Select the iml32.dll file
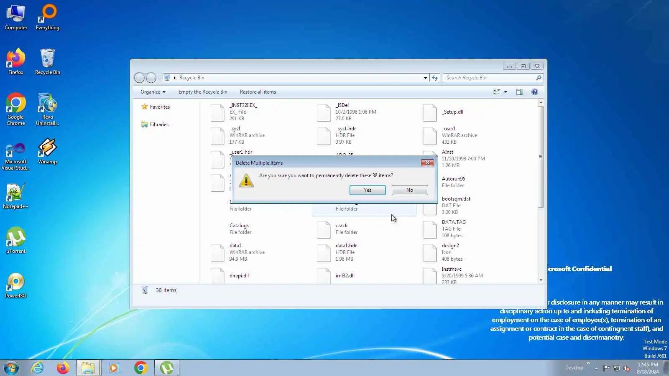Image resolution: width=669 pixels, height=376 pixels. 364,276
